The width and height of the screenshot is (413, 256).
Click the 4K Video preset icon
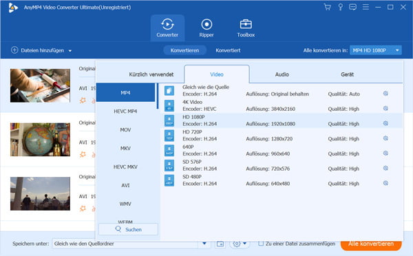coord(169,105)
